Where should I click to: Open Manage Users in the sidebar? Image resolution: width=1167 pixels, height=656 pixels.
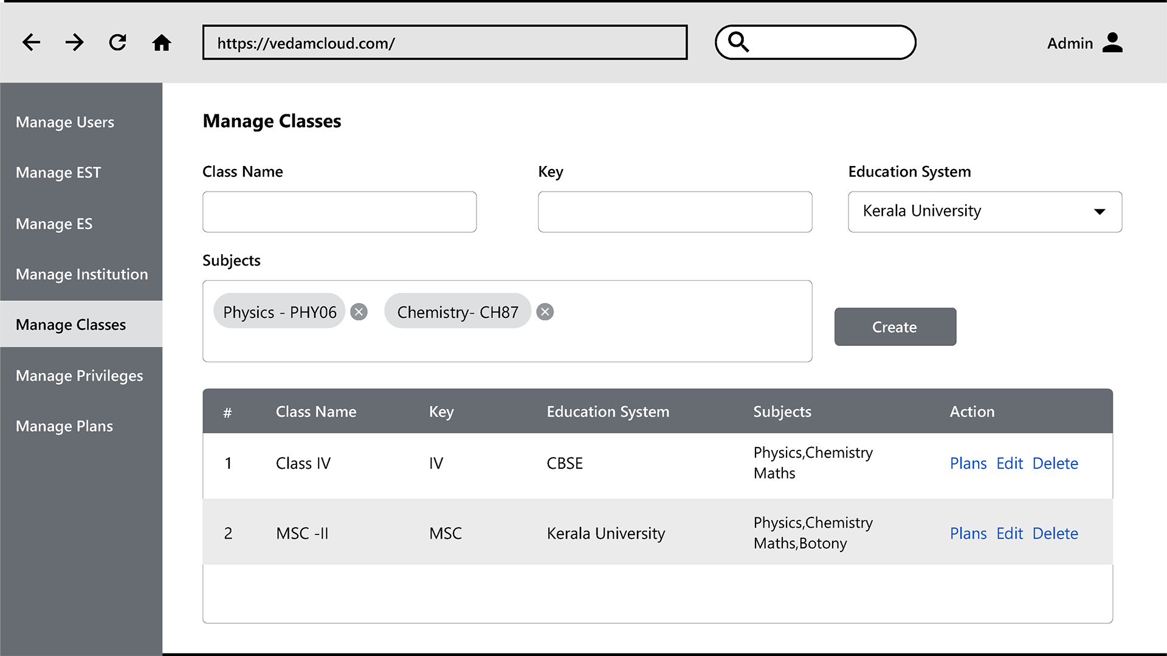pyautogui.click(x=65, y=122)
